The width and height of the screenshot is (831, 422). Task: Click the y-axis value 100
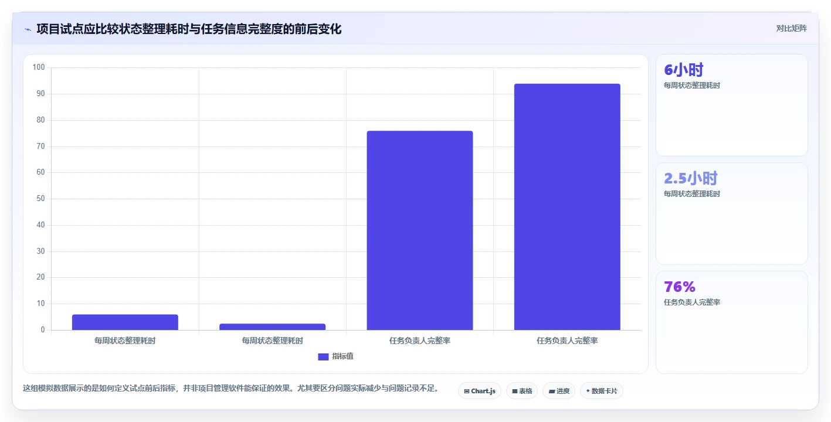point(39,67)
